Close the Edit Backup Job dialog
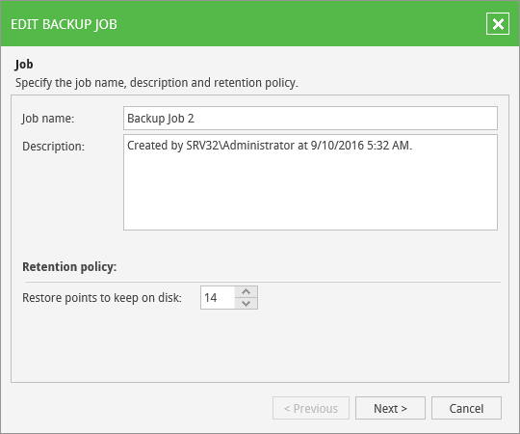Screen dimensions: 520x434 point(498,24)
